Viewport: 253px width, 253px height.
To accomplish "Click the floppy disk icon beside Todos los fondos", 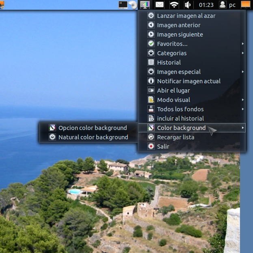I will (x=151, y=109).
